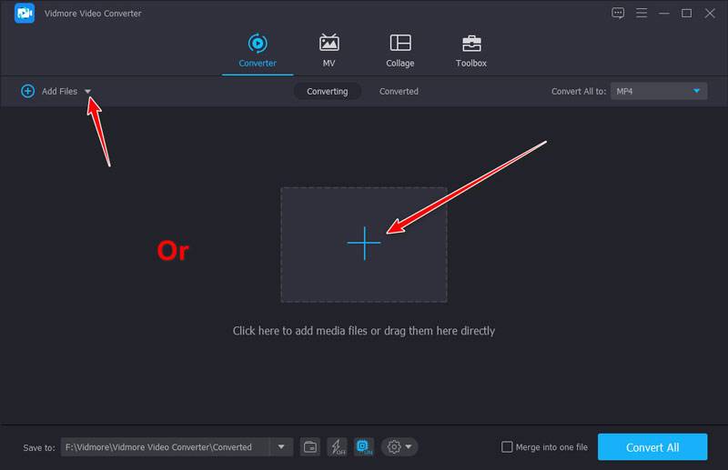The height and width of the screenshot is (470, 728).
Task: Enable Merge into one file checkbox
Action: [x=508, y=447]
